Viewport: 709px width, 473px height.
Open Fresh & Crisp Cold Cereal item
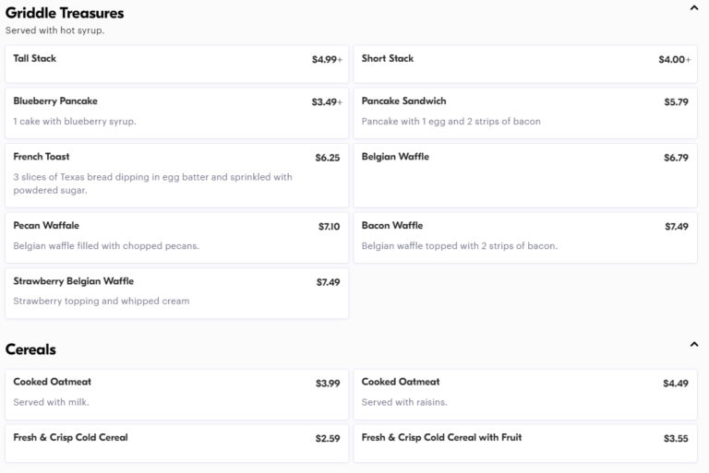pyautogui.click(x=177, y=443)
